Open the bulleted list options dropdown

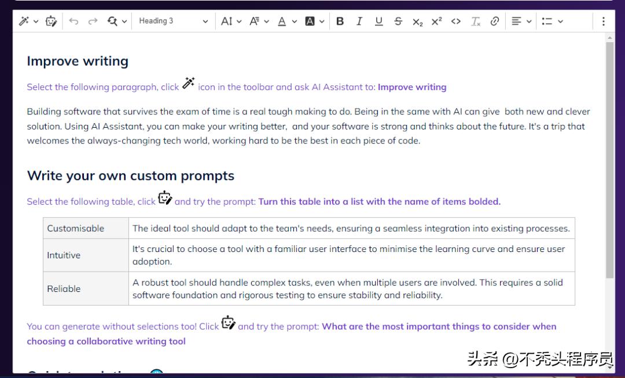[x=552, y=21]
